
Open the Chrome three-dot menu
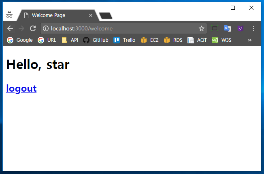(x=253, y=28)
